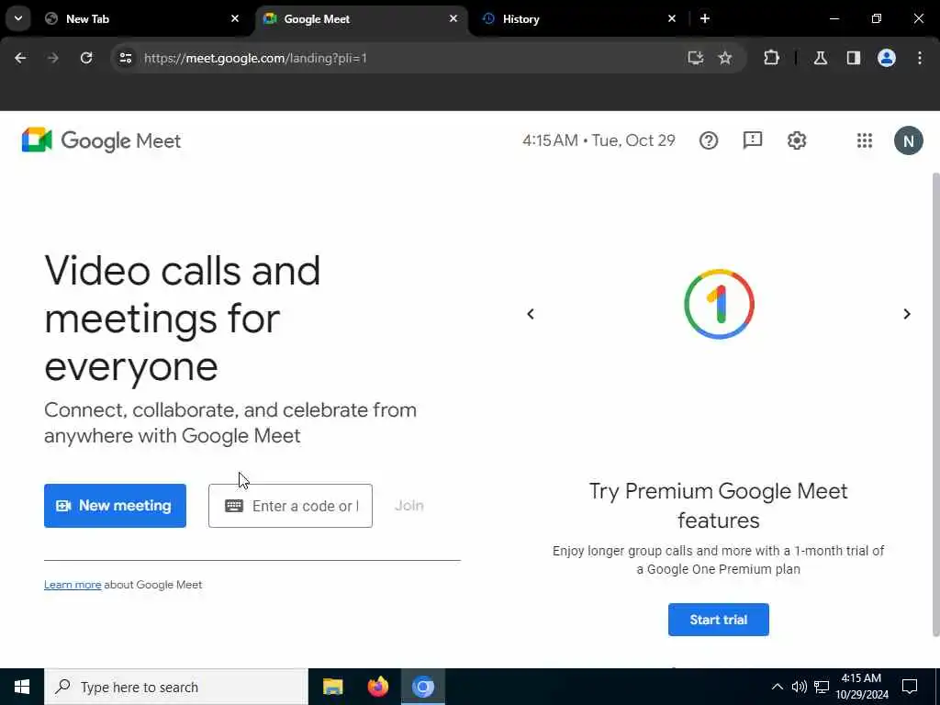The width and height of the screenshot is (940, 705).
Task: Open the Windows notification center
Action: 910,687
